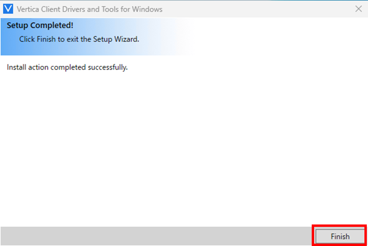This screenshot has height=246, width=368.
Task: Click empty title bar space before close button
Action: 259,9
